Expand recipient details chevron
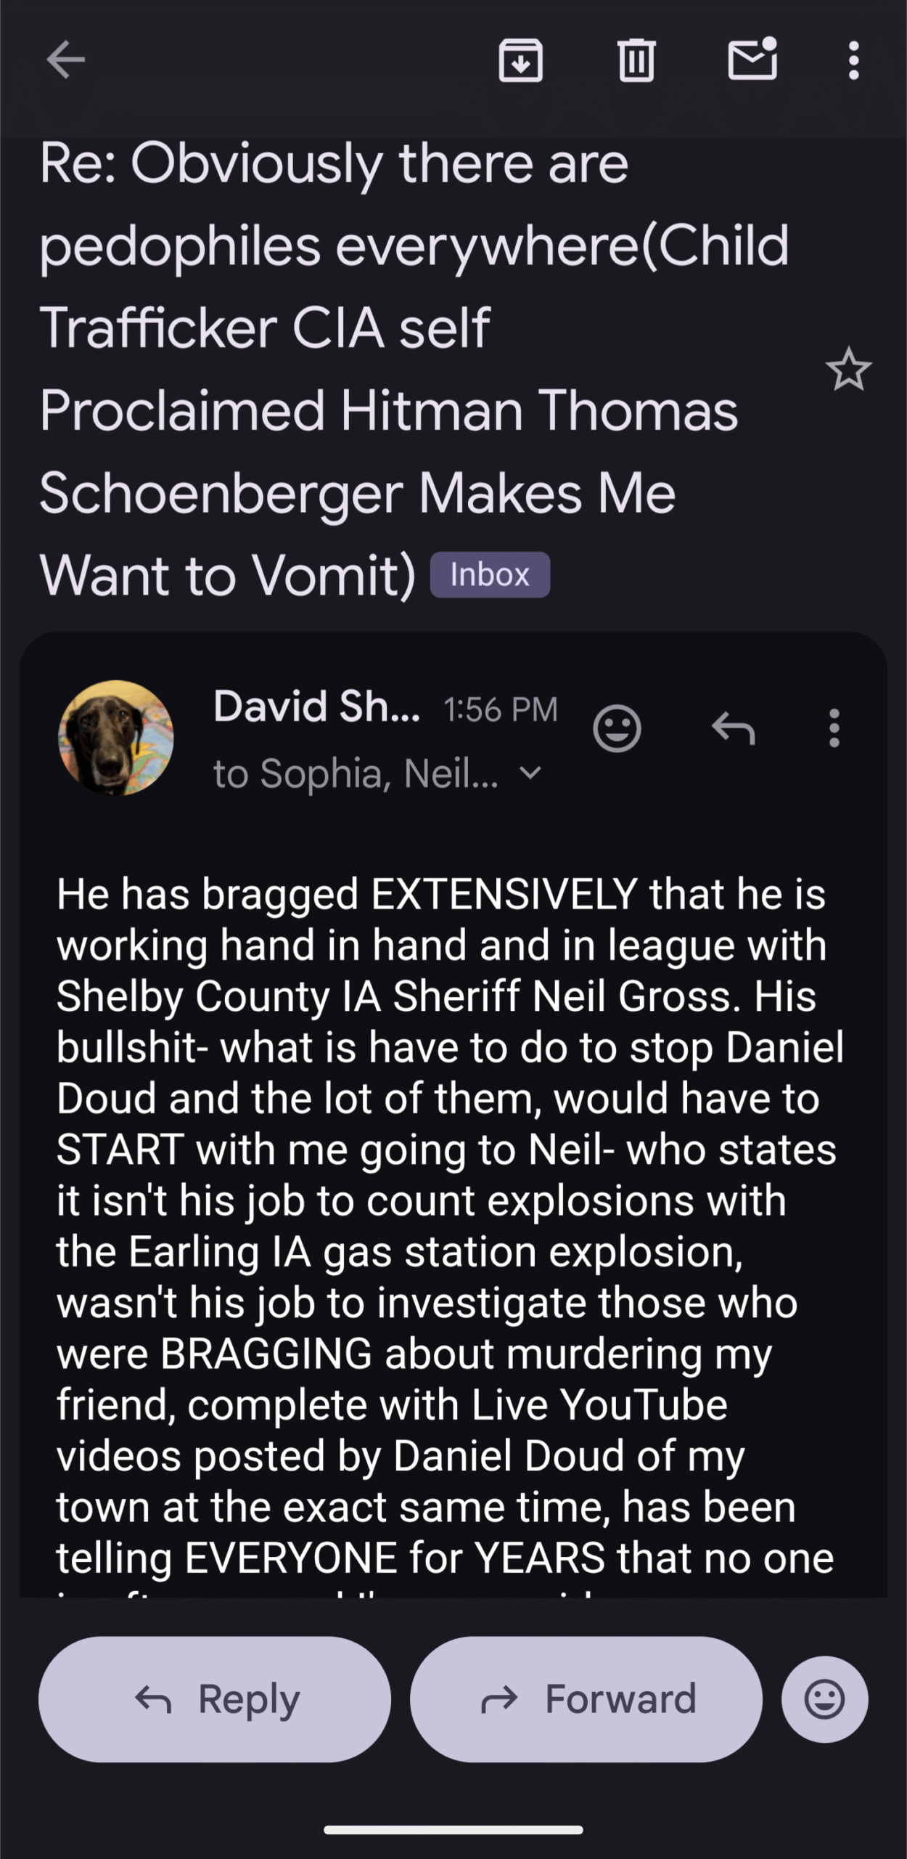The height and width of the screenshot is (1859, 907). click(531, 773)
